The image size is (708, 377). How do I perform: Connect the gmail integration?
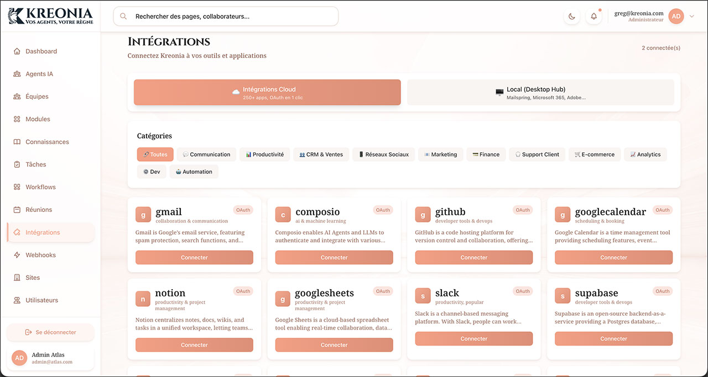click(194, 257)
